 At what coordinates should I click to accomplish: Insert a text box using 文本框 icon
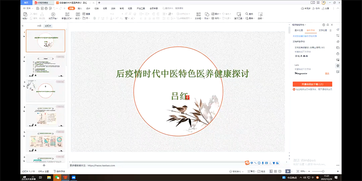[198, 15]
